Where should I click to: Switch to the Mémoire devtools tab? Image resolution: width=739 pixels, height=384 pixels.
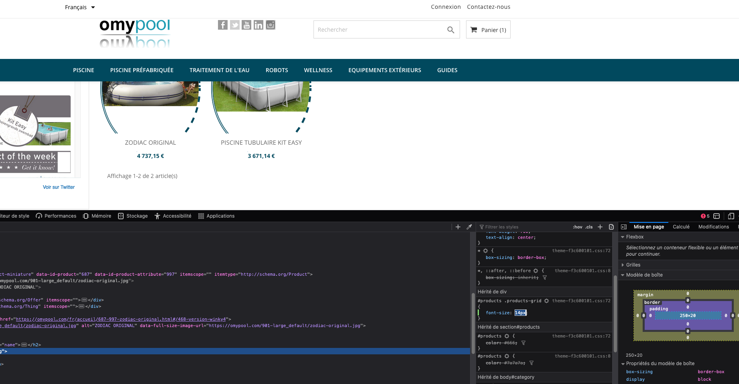[97, 216]
